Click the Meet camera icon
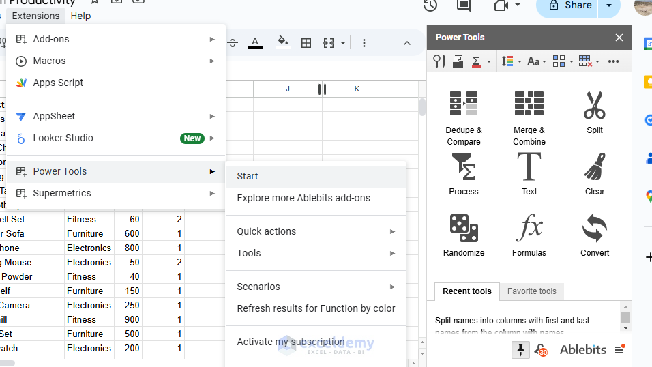652x367 pixels. [501, 5]
